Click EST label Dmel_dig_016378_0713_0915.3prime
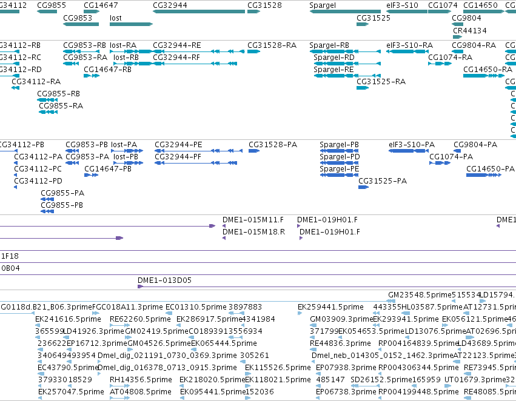Viewport: 516px width, 401px height. click(x=167, y=368)
